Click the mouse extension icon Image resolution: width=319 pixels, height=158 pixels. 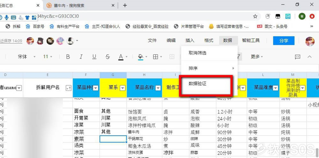268,17
